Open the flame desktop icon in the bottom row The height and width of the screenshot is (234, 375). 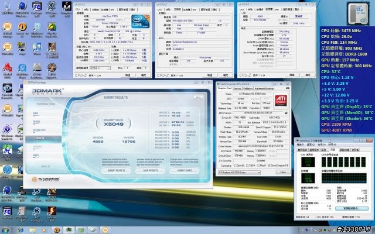point(52,211)
